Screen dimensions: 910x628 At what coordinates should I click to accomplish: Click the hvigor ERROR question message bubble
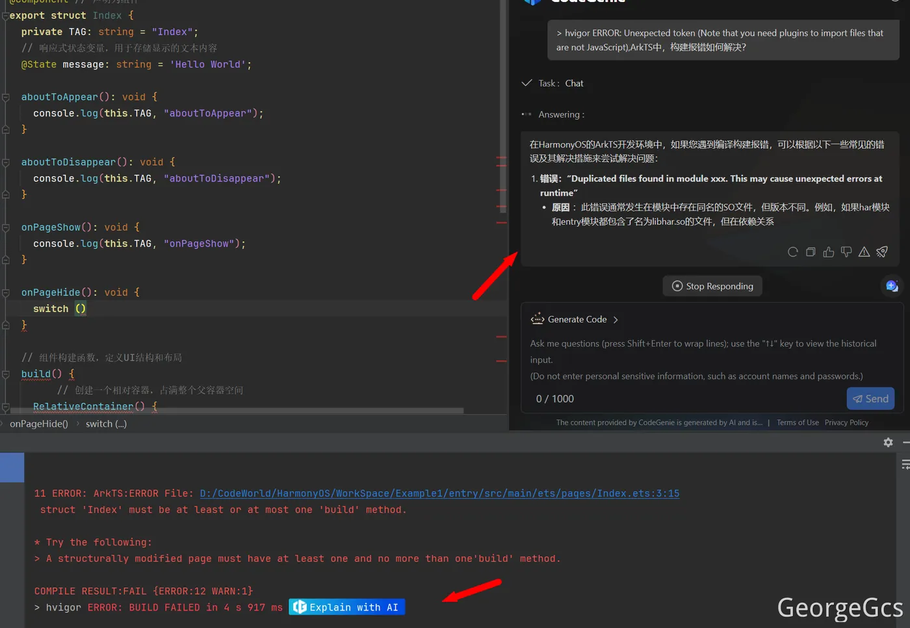click(723, 40)
